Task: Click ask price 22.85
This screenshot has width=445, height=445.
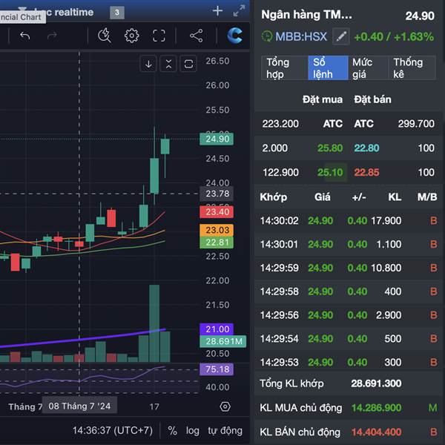Action: 366,172
